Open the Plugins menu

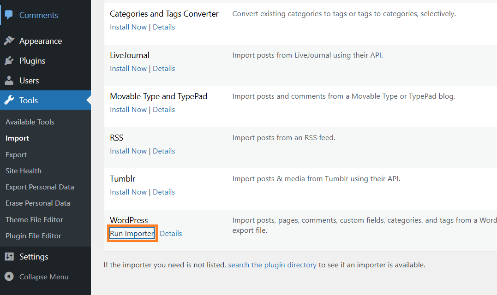[x=32, y=60]
